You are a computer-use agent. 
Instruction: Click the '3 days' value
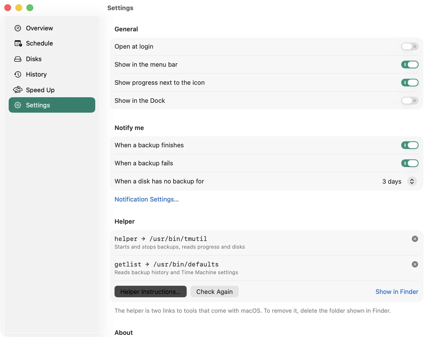click(x=392, y=181)
